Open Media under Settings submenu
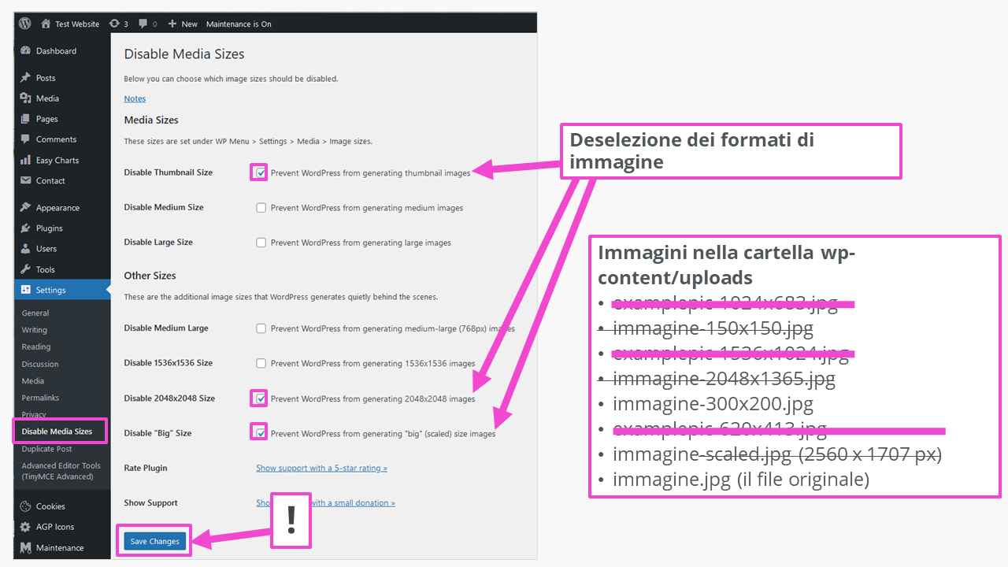Image resolution: width=1008 pixels, height=567 pixels. point(33,380)
